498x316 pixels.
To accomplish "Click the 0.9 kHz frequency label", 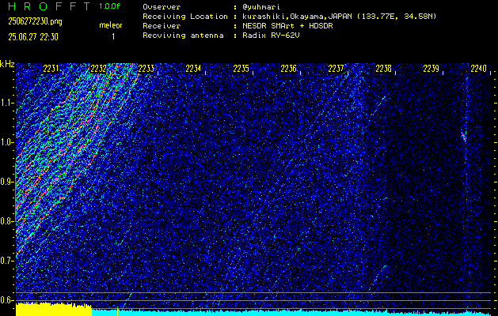I will point(6,182).
